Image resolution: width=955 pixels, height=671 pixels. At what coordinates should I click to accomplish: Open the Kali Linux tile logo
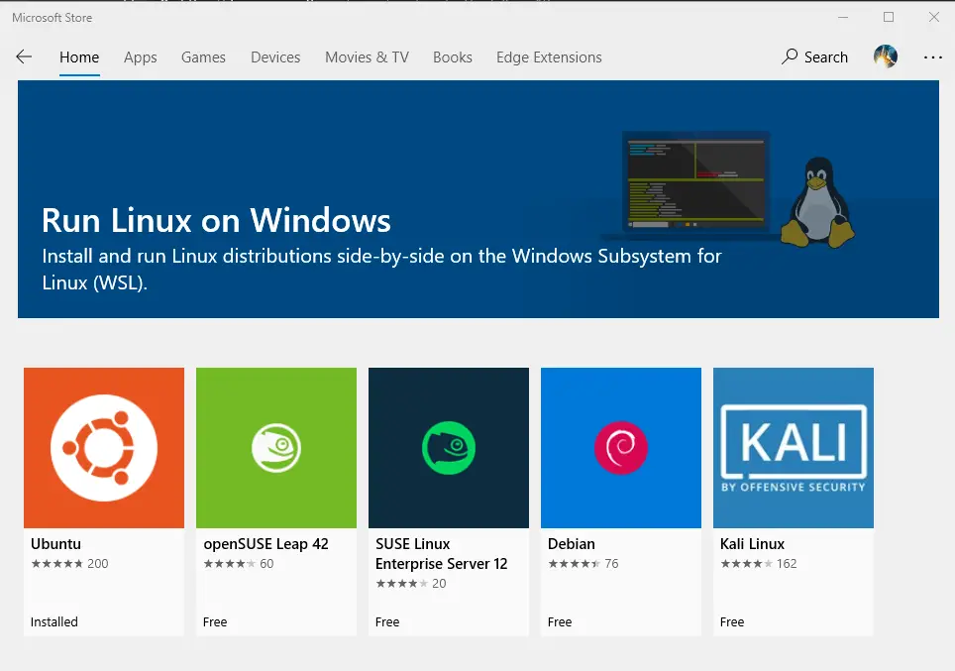794,448
